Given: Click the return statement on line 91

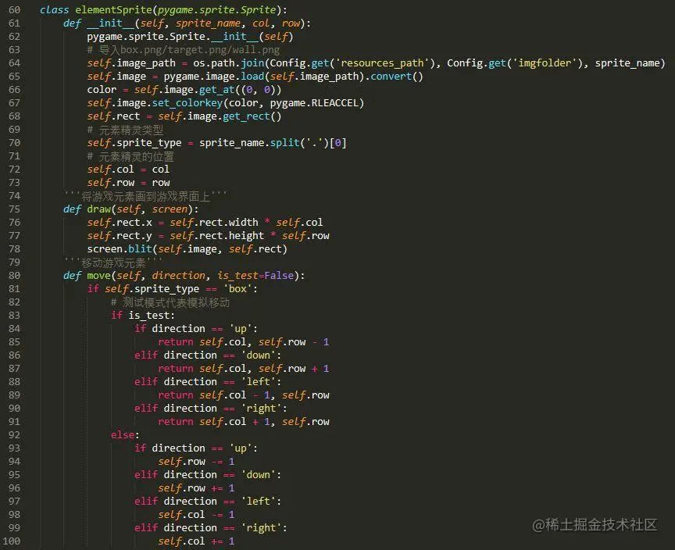Looking at the screenshot, I should (243, 422).
